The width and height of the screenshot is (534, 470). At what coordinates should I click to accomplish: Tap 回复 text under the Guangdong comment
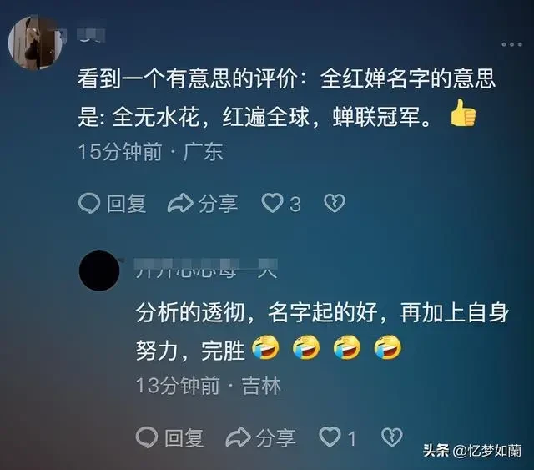coord(126,204)
